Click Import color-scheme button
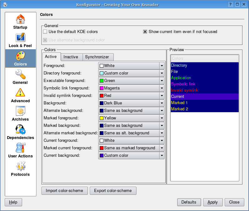The width and height of the screenshot is (249, 211). (x=65, y=191)
